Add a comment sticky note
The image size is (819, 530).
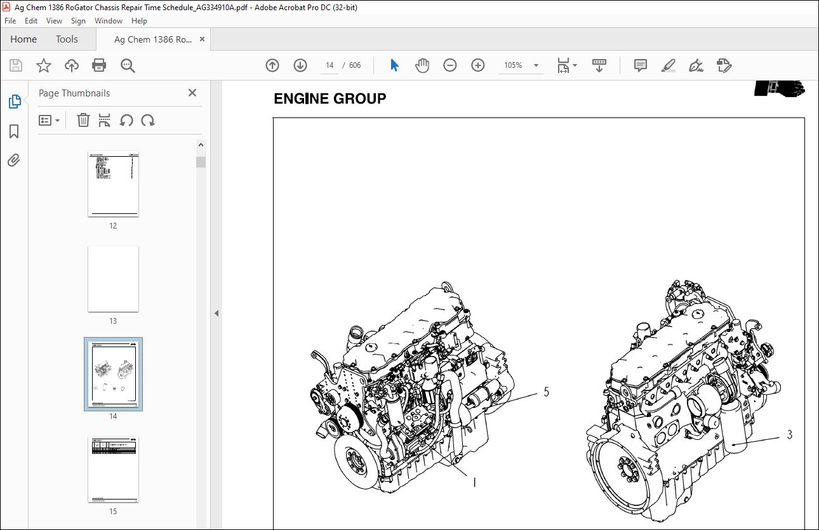coord(641,65)
